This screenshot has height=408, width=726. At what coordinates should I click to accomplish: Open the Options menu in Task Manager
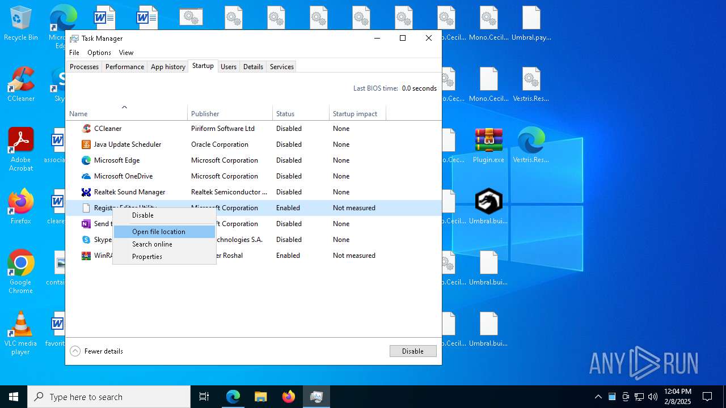[99, 53]
